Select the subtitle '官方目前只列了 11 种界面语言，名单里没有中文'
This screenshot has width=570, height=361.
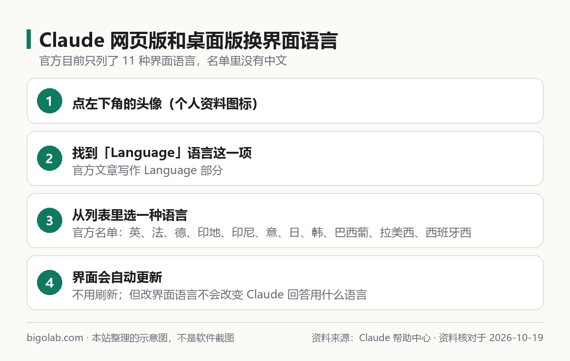point(163,61)
